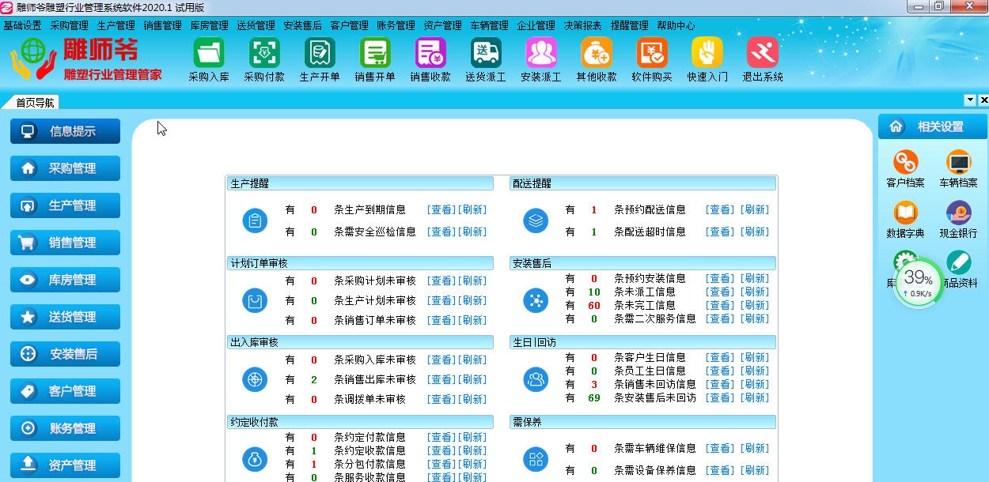Click 刷新 beside 预约配送信息
The image size is (989, 482).
click(x=755, y=209)
